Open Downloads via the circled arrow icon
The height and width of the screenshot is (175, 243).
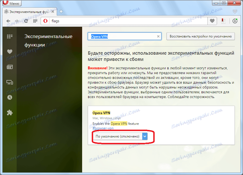235,21
